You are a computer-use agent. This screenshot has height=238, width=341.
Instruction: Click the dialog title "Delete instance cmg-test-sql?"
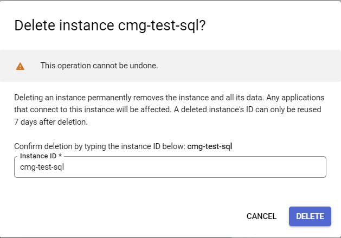point(109,26)
